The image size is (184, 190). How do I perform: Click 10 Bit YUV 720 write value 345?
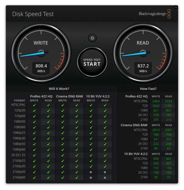tap(156, 163)
